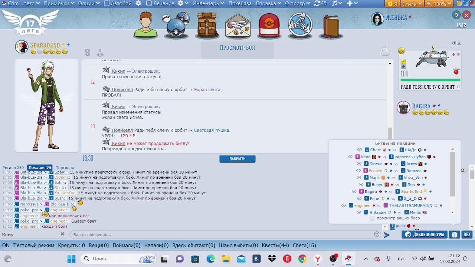The image size is (475, 267).
Task: Click the red trainer cap icon
Action: pos(269,25)
